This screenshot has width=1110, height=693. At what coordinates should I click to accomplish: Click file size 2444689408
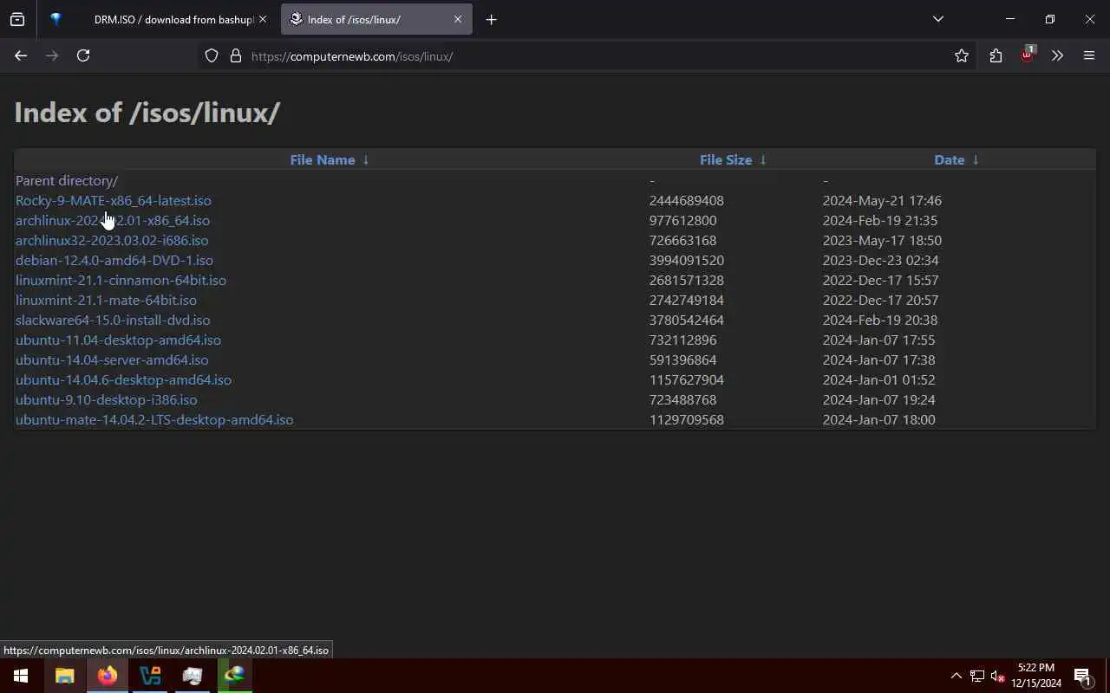pyautogui.click(x=687, y=200)
